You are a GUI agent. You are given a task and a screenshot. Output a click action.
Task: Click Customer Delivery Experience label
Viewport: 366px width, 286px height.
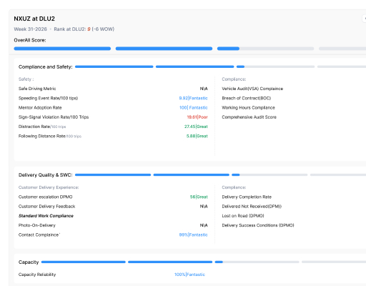(x=49, y=187)
